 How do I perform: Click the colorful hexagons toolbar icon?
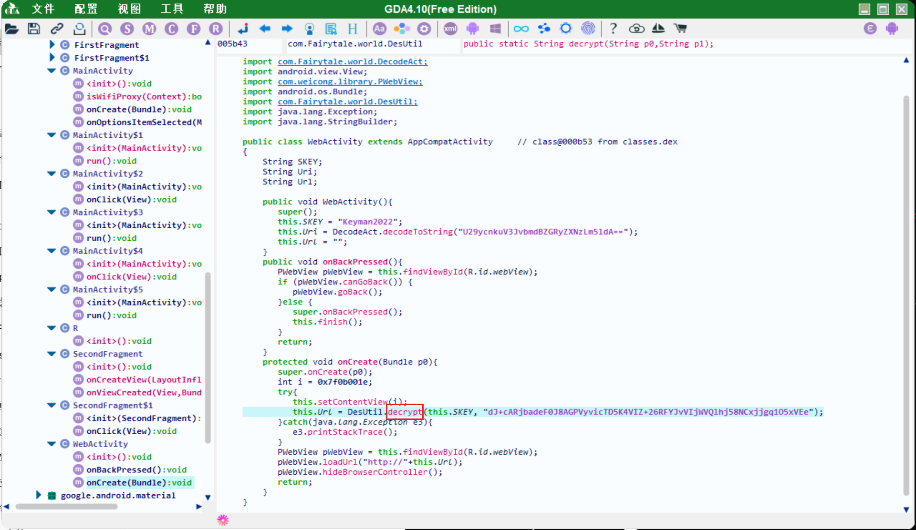[402, 29]
